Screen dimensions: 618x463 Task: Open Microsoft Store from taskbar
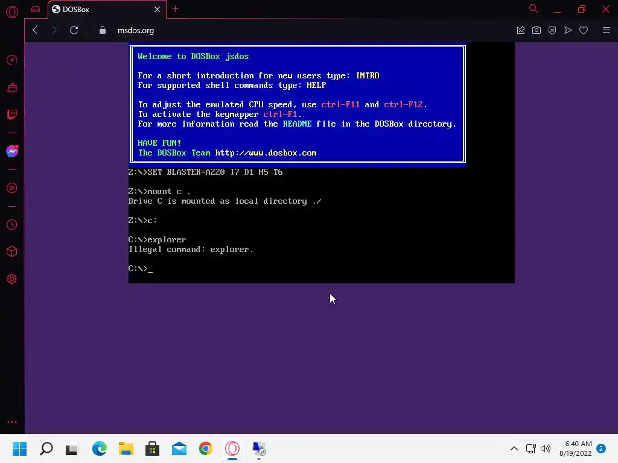click(x=152, y=449)
